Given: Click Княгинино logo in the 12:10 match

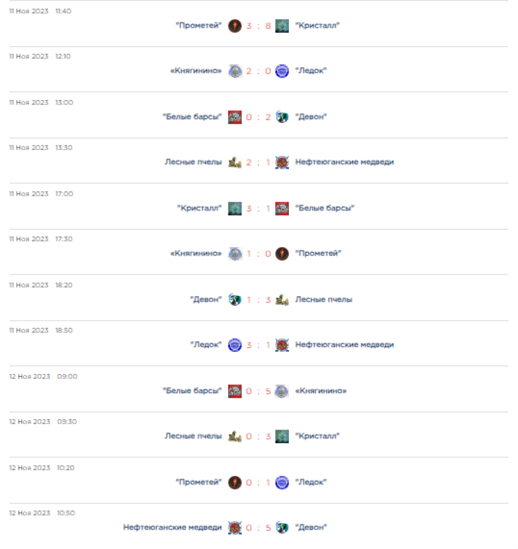Looking at the screenshot, I should 234,71.
